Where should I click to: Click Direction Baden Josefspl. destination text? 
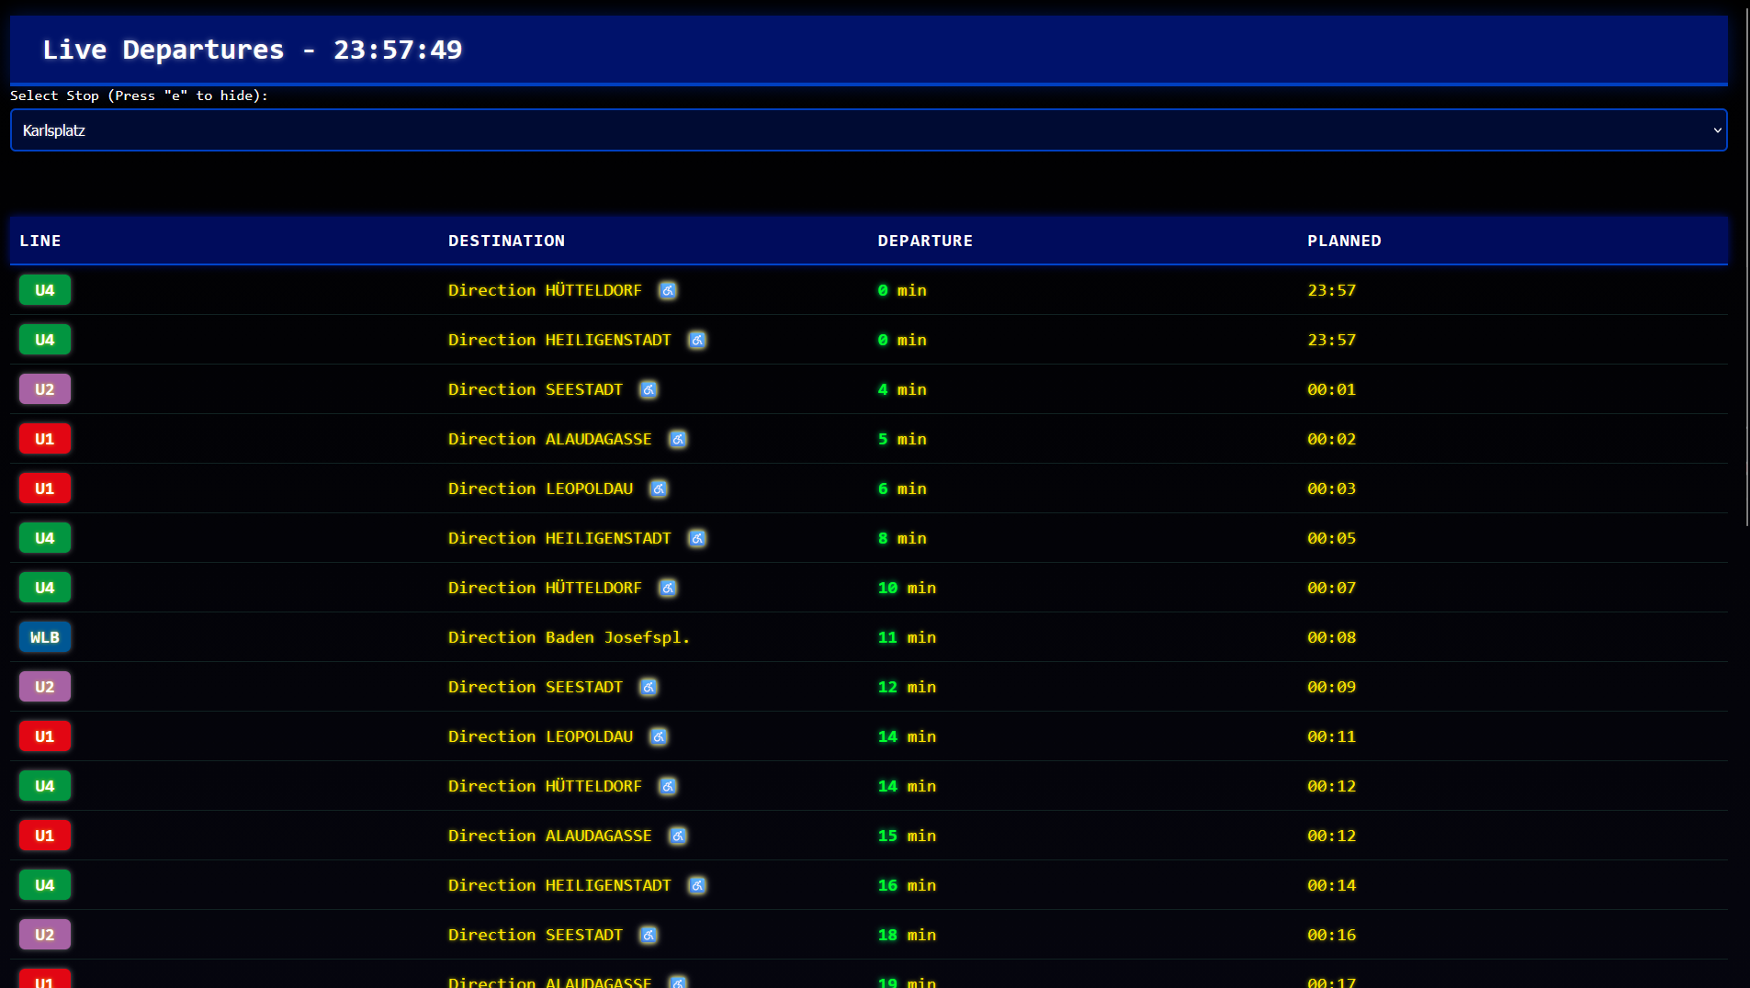click(569, 637)
